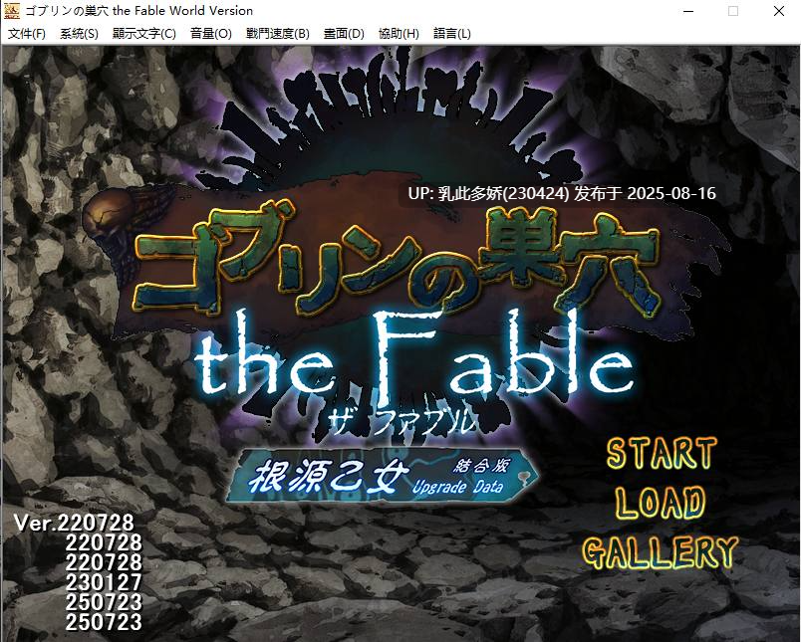Click the 根源乙女 Upgrade Data banner
Screen dimensions: 801x642
pos(383,476)
